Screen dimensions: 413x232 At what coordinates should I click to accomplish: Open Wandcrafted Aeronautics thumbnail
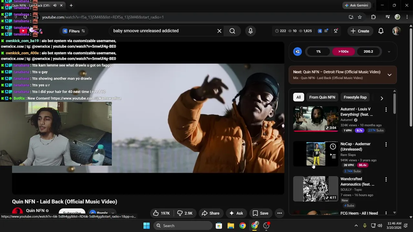pos(316,188)
